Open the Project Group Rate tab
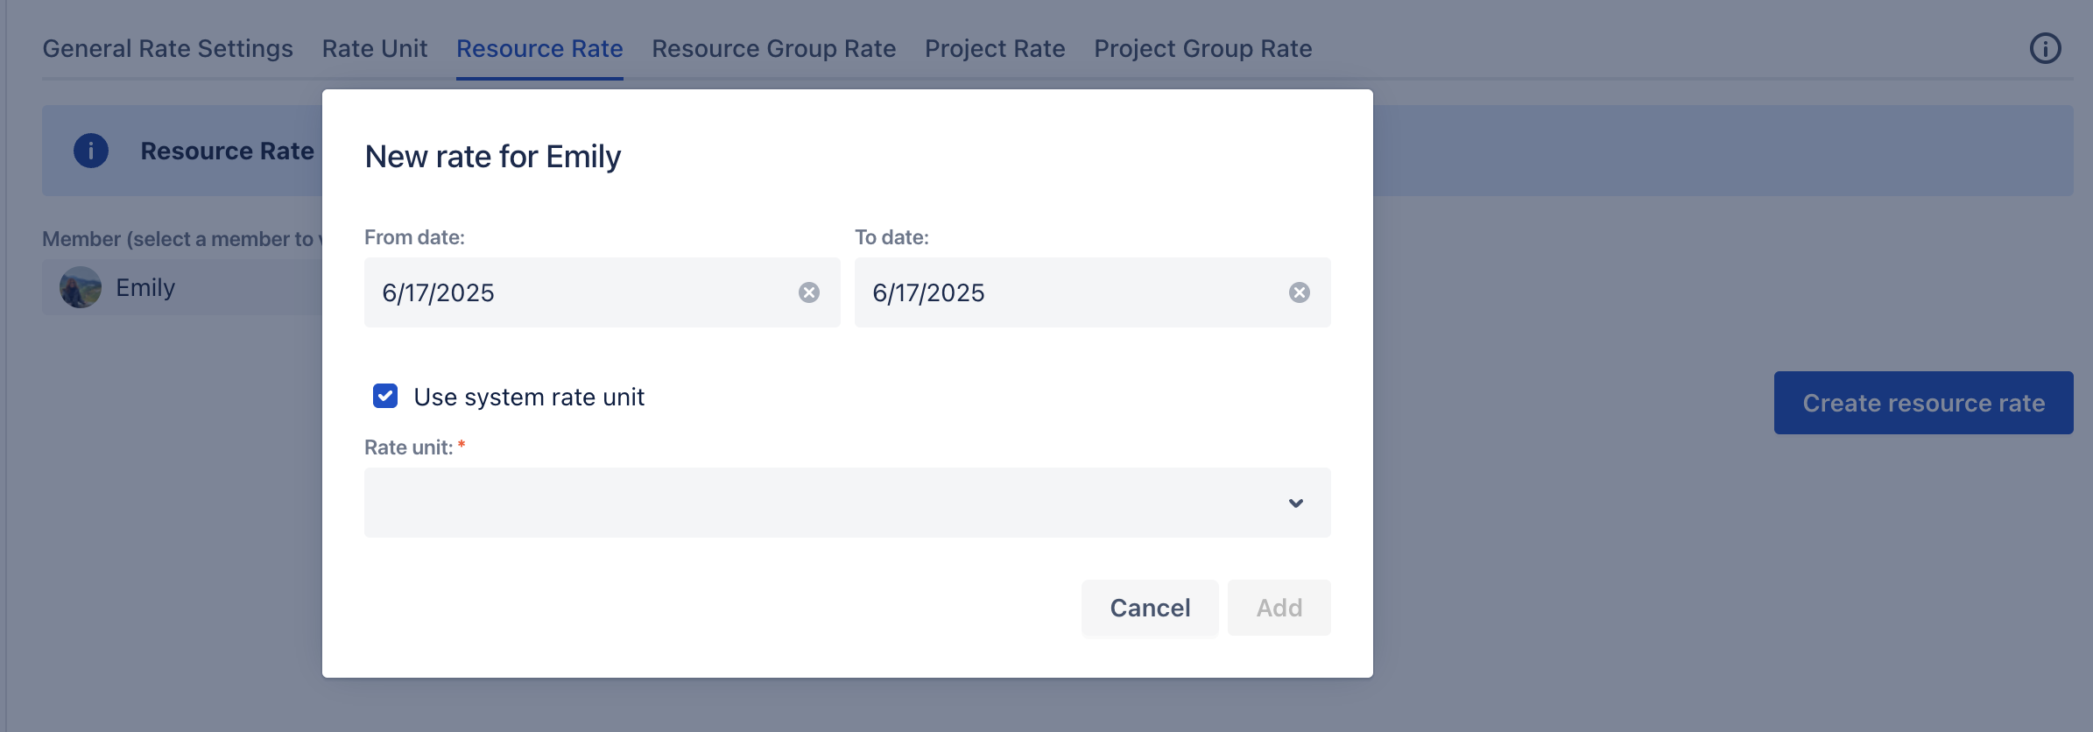This screenshot has width=2093, height=732. [1202, 48]
